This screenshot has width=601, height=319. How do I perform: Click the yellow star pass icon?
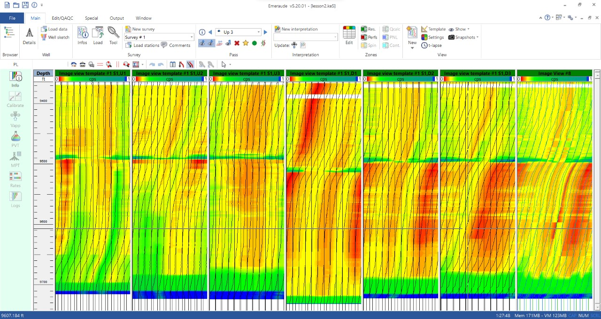(x=246, y=43)
